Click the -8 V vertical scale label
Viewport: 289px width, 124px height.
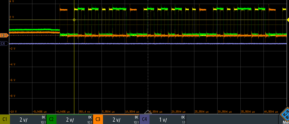point(12,96)
